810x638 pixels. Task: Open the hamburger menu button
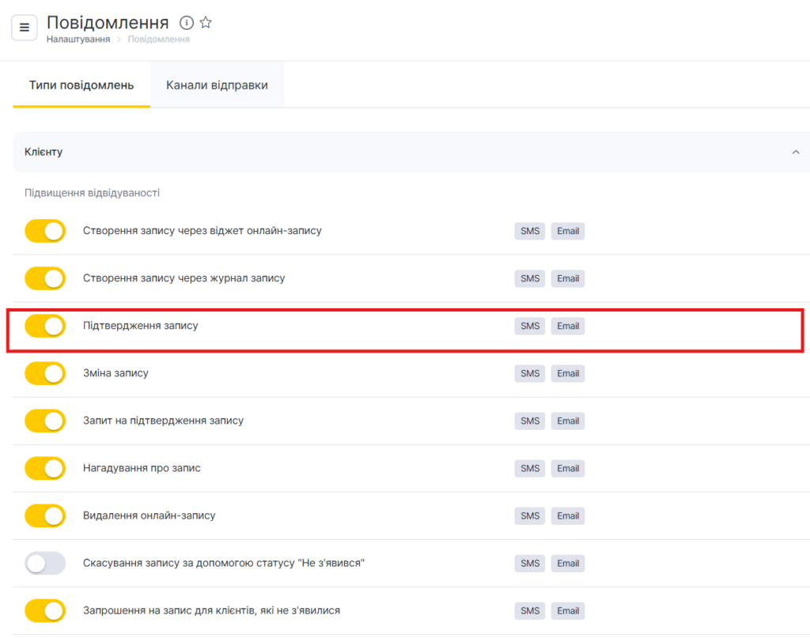25,28
